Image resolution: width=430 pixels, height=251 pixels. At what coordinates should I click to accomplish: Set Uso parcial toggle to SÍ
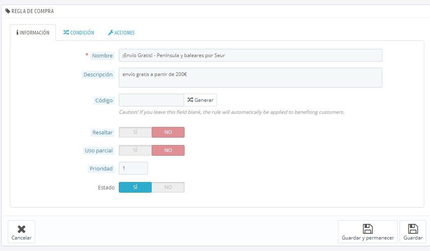click(135, 150)
